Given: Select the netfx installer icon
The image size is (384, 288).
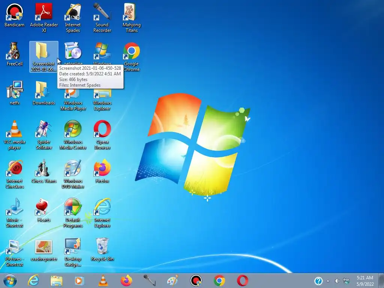Looking at the screenshot, I should tap(15, 93).
